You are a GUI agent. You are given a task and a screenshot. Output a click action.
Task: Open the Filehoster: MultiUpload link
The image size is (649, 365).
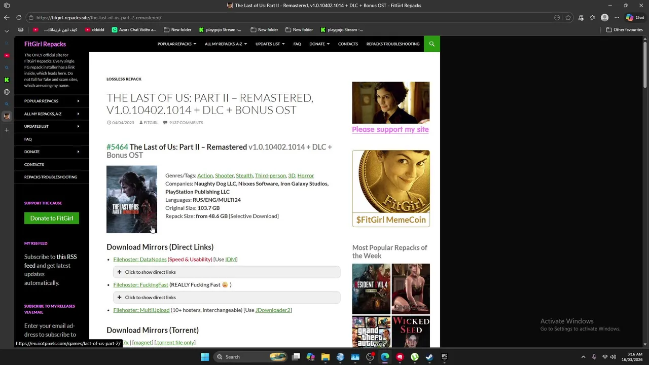[x=141, y=310]
